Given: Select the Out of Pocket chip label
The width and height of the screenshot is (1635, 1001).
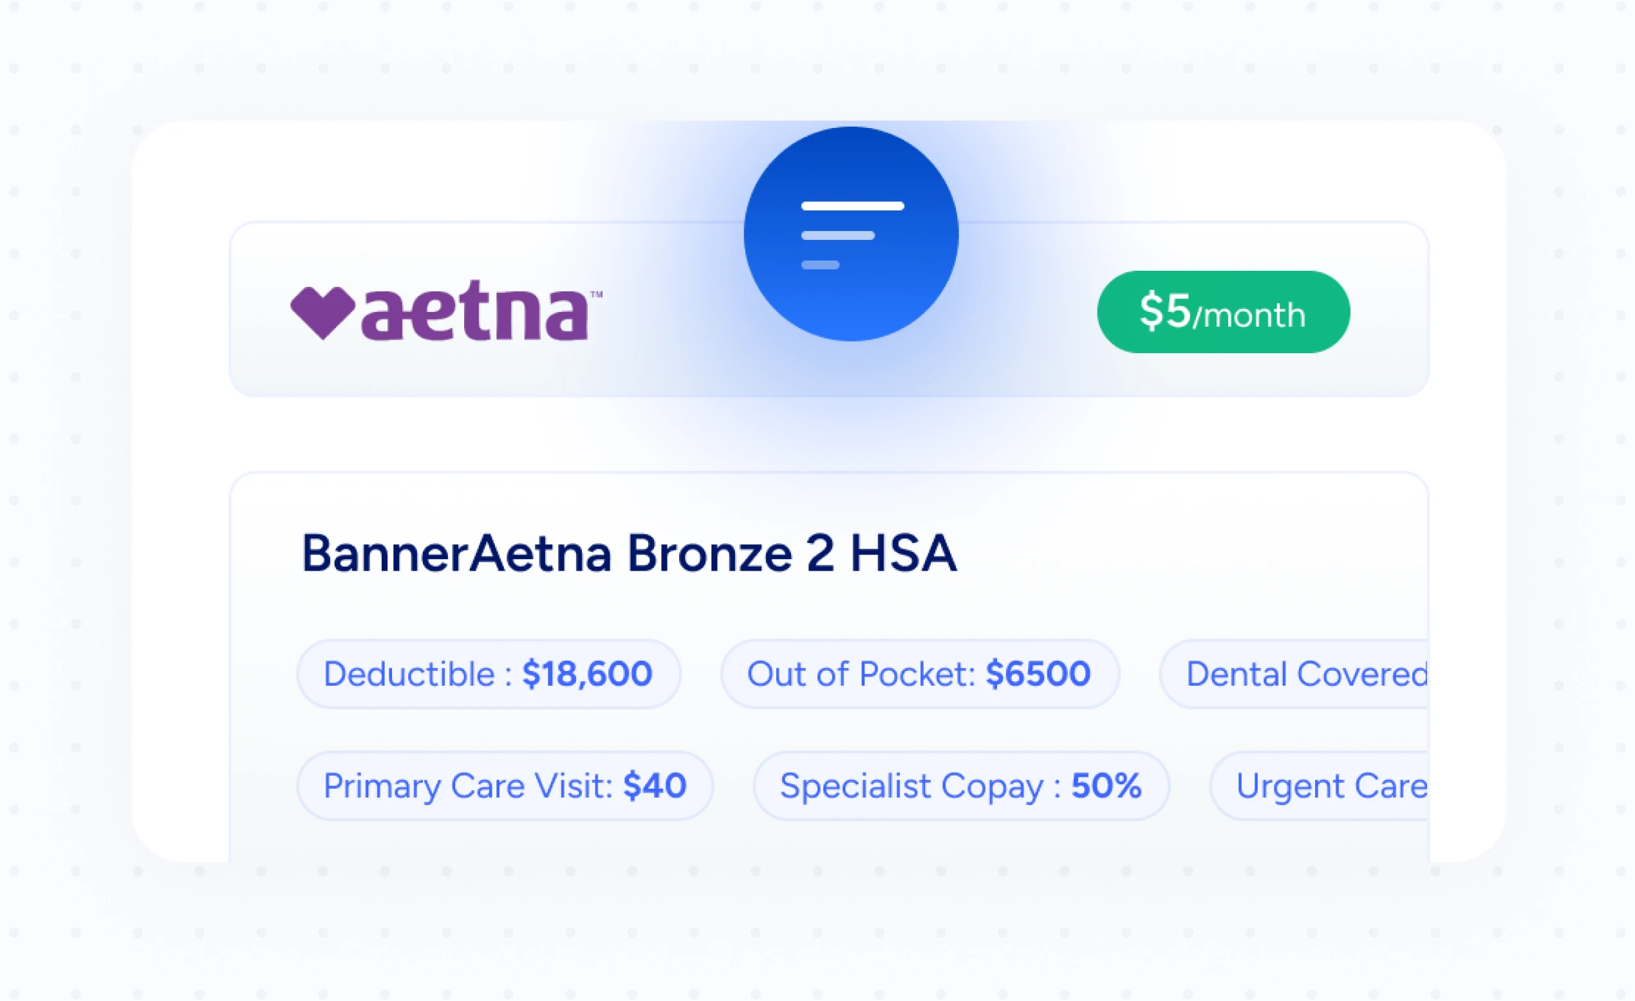Looking at the screenshot, I should pyautogui.click(x=861, y=674).
